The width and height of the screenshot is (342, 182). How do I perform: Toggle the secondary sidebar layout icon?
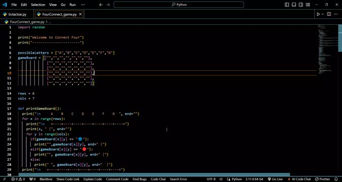[301, 5]
